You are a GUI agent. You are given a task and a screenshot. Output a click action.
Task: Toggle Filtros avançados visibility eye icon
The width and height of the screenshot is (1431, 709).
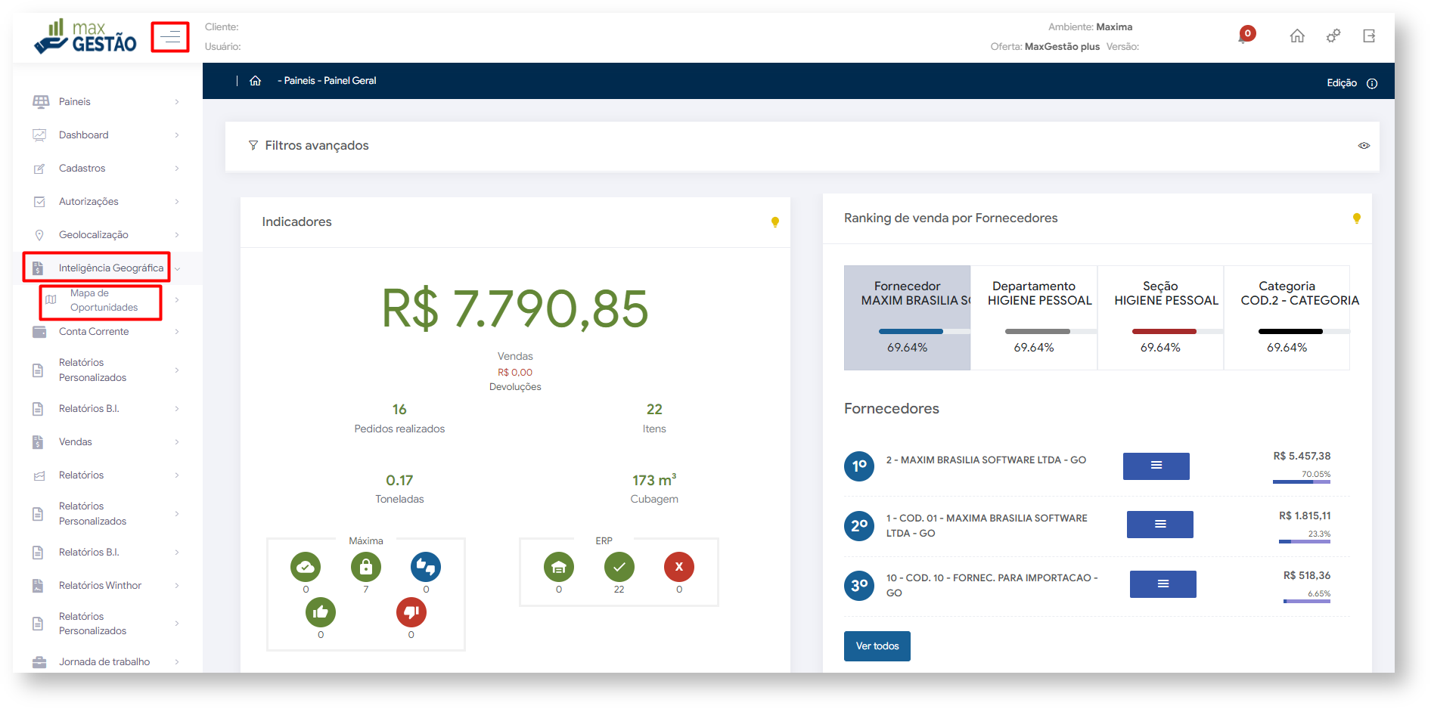click(1364, 146)
